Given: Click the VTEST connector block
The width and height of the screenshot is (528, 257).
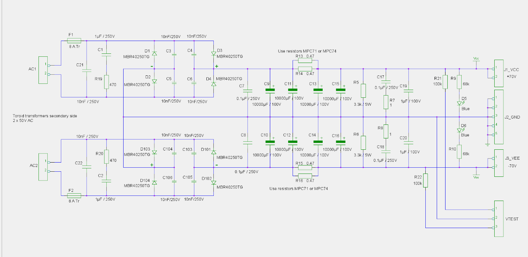Looking at the screenshot, I should coord(499,219).
